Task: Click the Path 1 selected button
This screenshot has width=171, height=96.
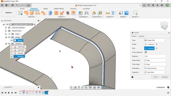Action: pos(149,48)
